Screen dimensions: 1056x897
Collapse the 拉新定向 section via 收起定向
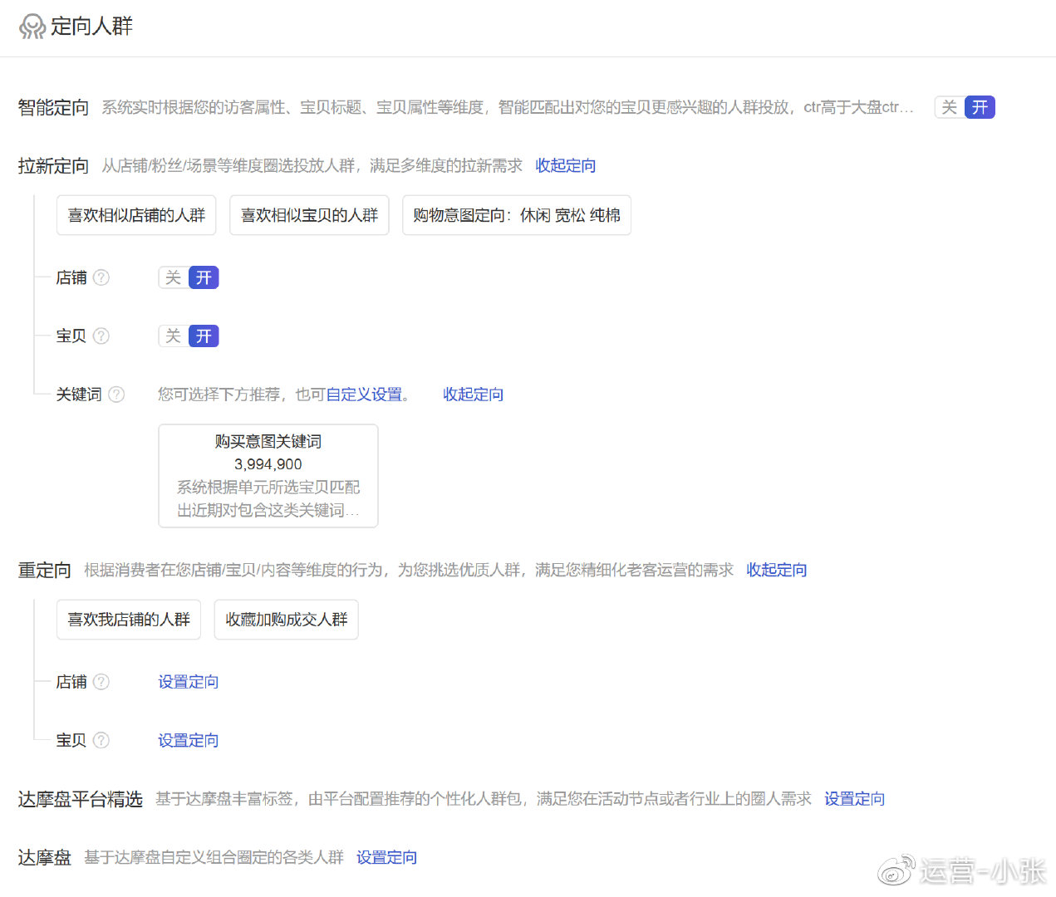click(565, 165)
